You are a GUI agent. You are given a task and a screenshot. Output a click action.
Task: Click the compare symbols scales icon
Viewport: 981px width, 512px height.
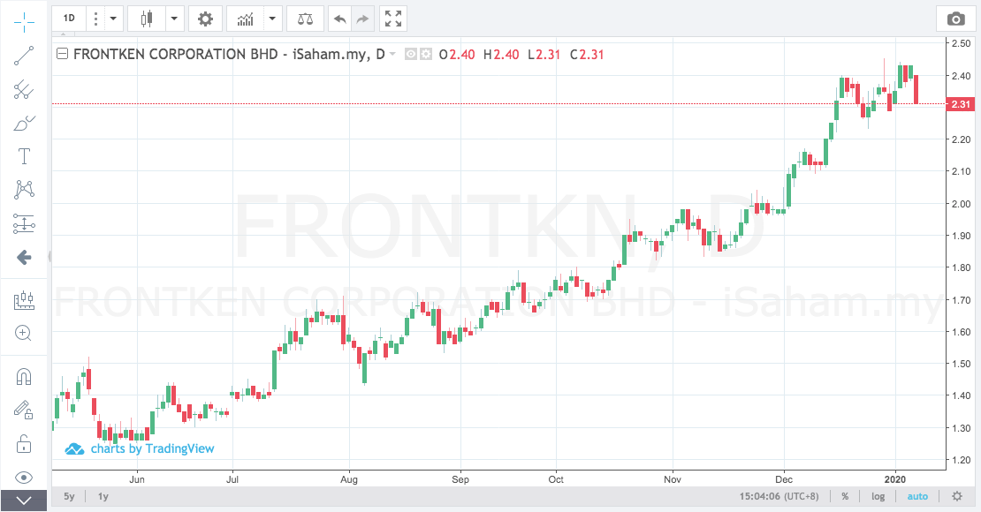tap(305, 19)
